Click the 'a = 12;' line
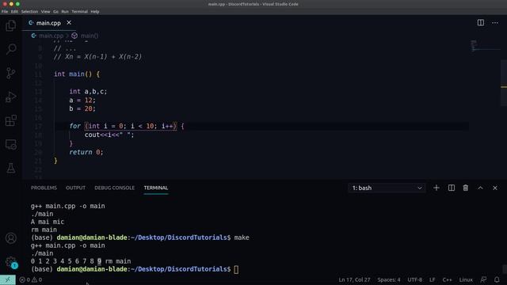507x285 pixels. pyautogui.click(x=82, y=101)
